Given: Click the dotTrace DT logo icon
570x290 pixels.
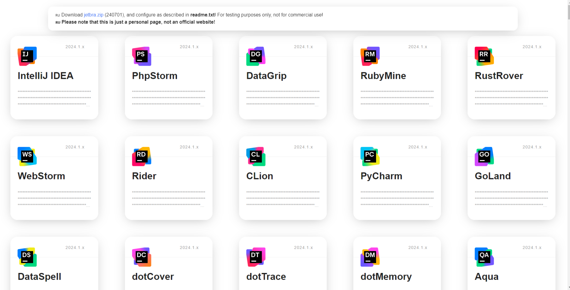Looking at the screenshot, I should (256, 257).
